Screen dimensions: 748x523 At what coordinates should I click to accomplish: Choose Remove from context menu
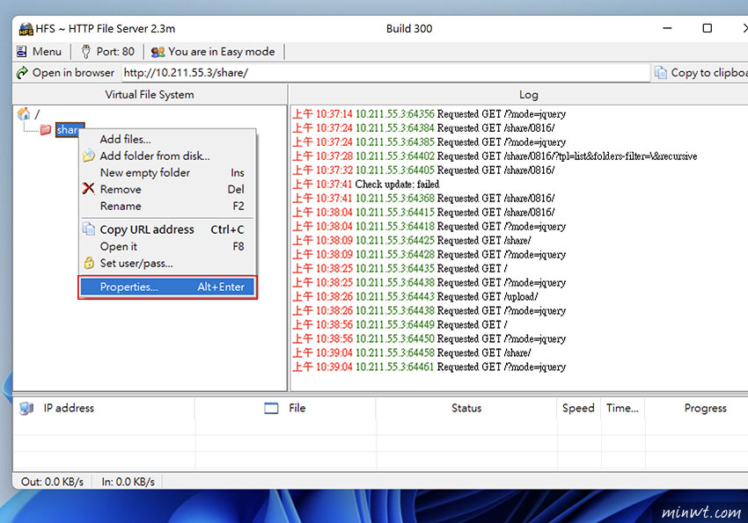(x=167, y=189)
